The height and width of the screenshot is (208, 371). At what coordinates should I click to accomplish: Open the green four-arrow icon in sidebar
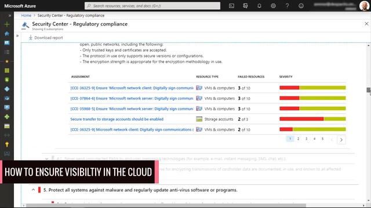click(7, 117)
